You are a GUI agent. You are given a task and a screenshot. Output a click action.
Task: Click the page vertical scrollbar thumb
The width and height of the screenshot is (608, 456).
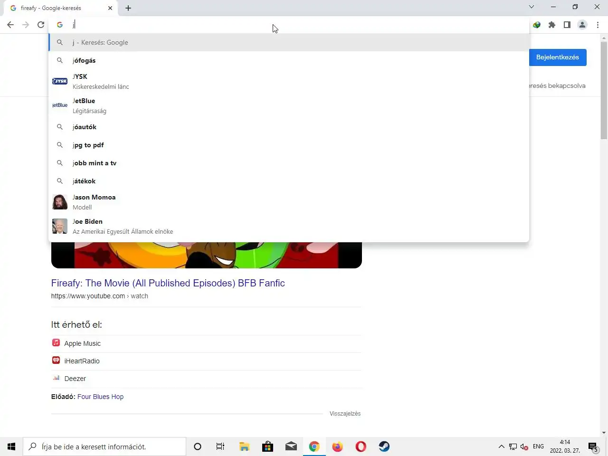point(604,89)
